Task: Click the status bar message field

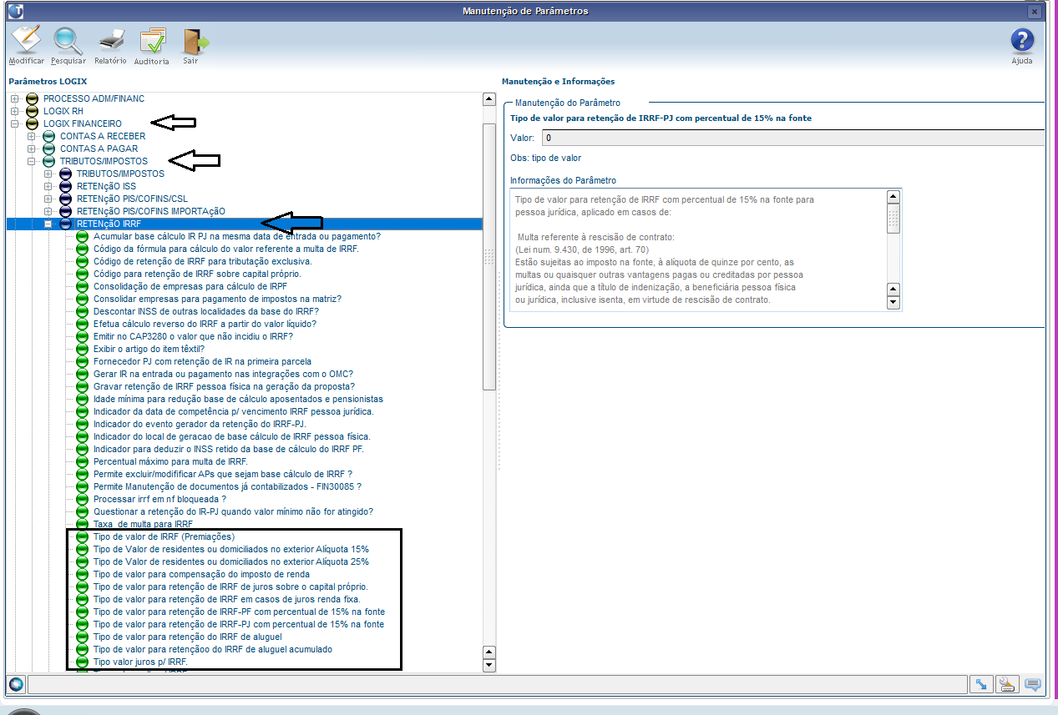Action: click(496, 685)
